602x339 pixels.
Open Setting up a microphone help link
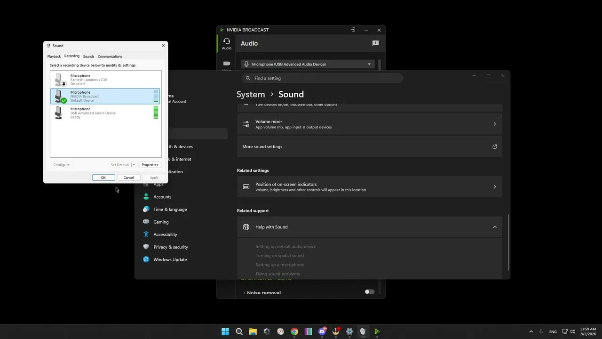click(x=280, y=265)
